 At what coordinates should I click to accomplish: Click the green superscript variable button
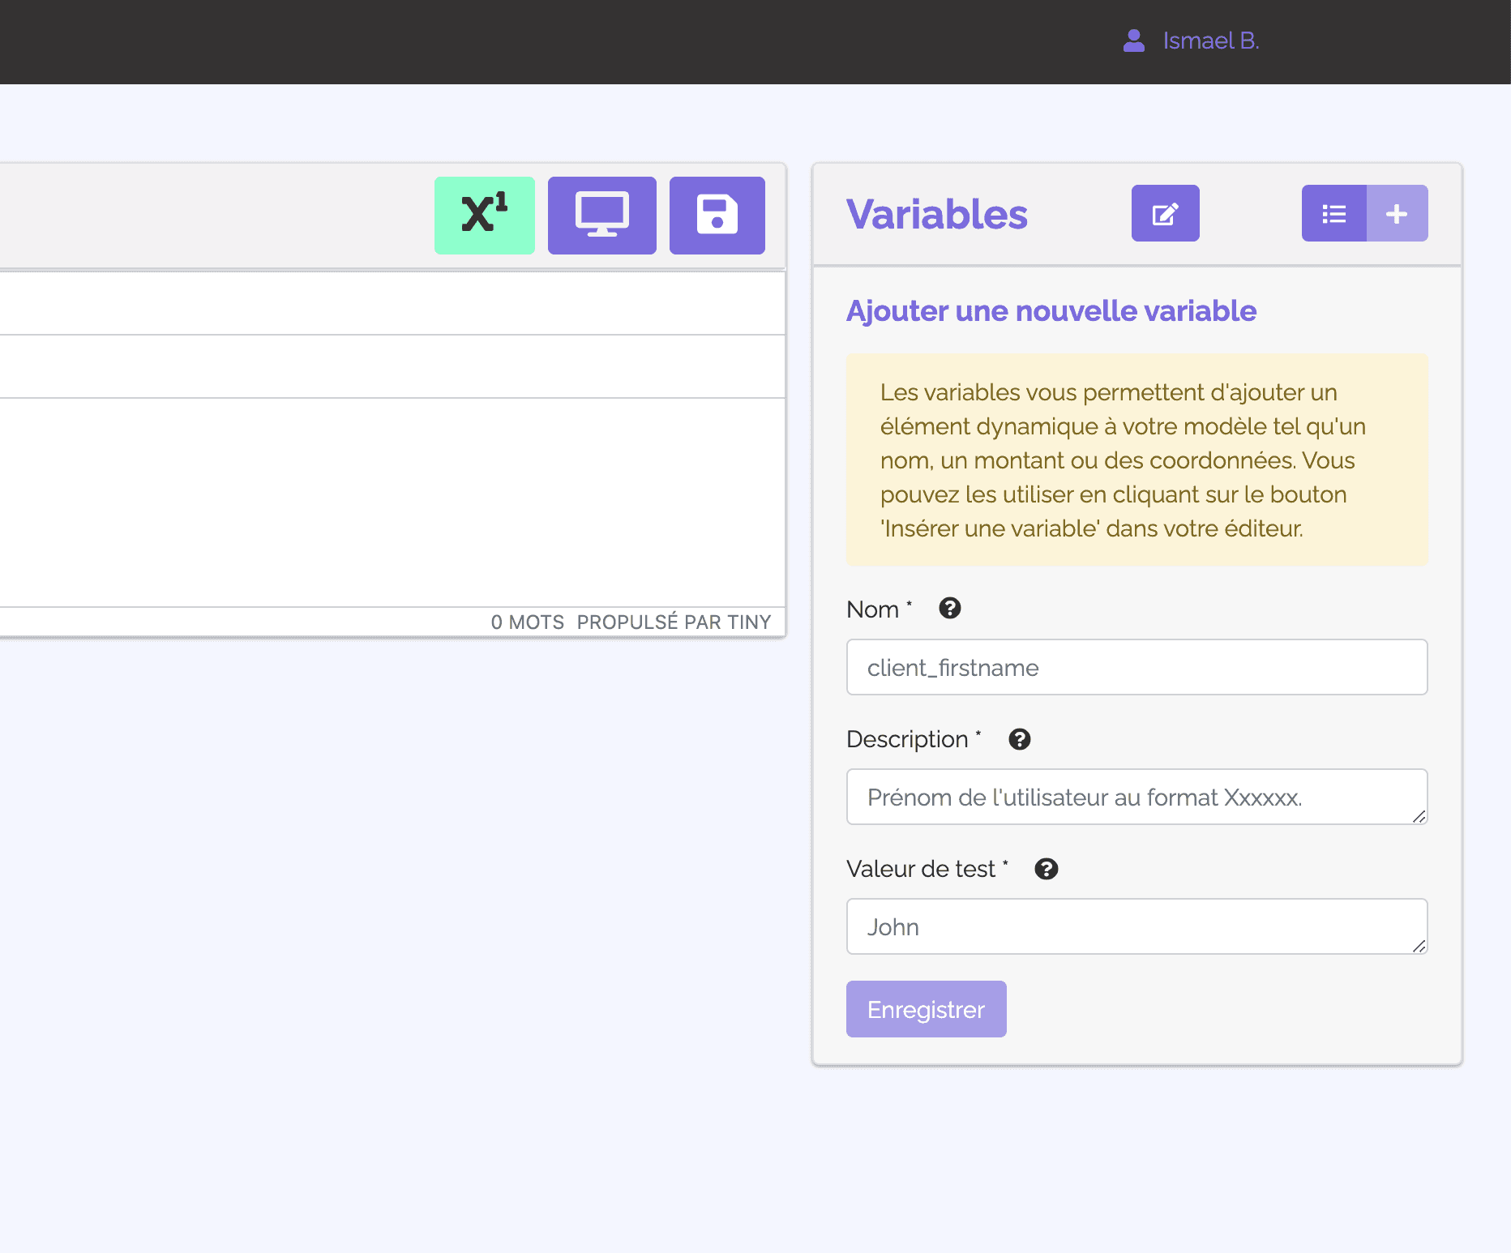tap(485, 216)
